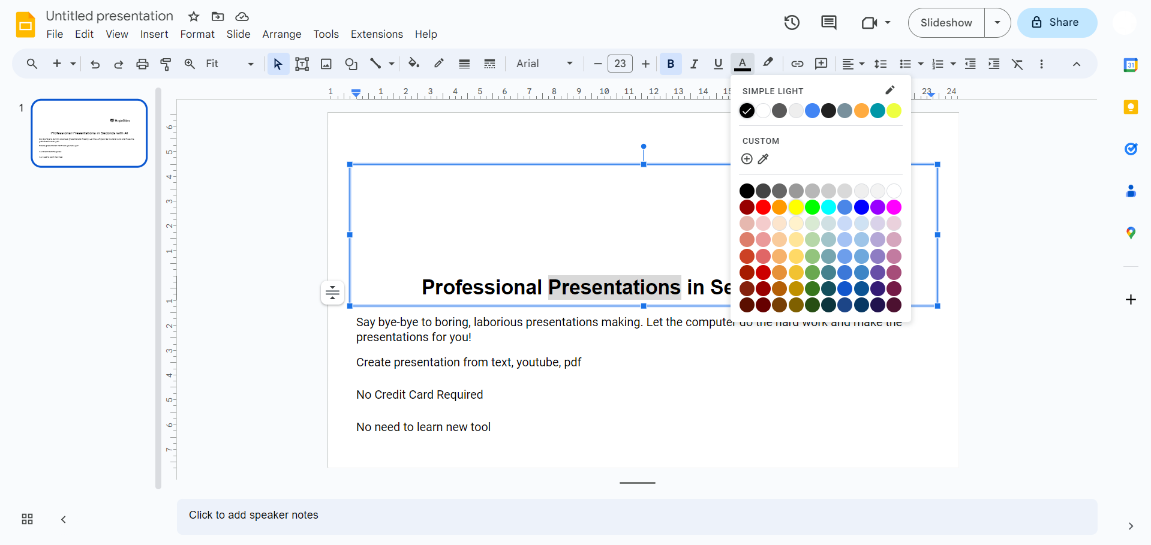Open the Arial font dropdown
This screenshot has height=545, width=1151.
pyautogui.click(x=544, y=64)
